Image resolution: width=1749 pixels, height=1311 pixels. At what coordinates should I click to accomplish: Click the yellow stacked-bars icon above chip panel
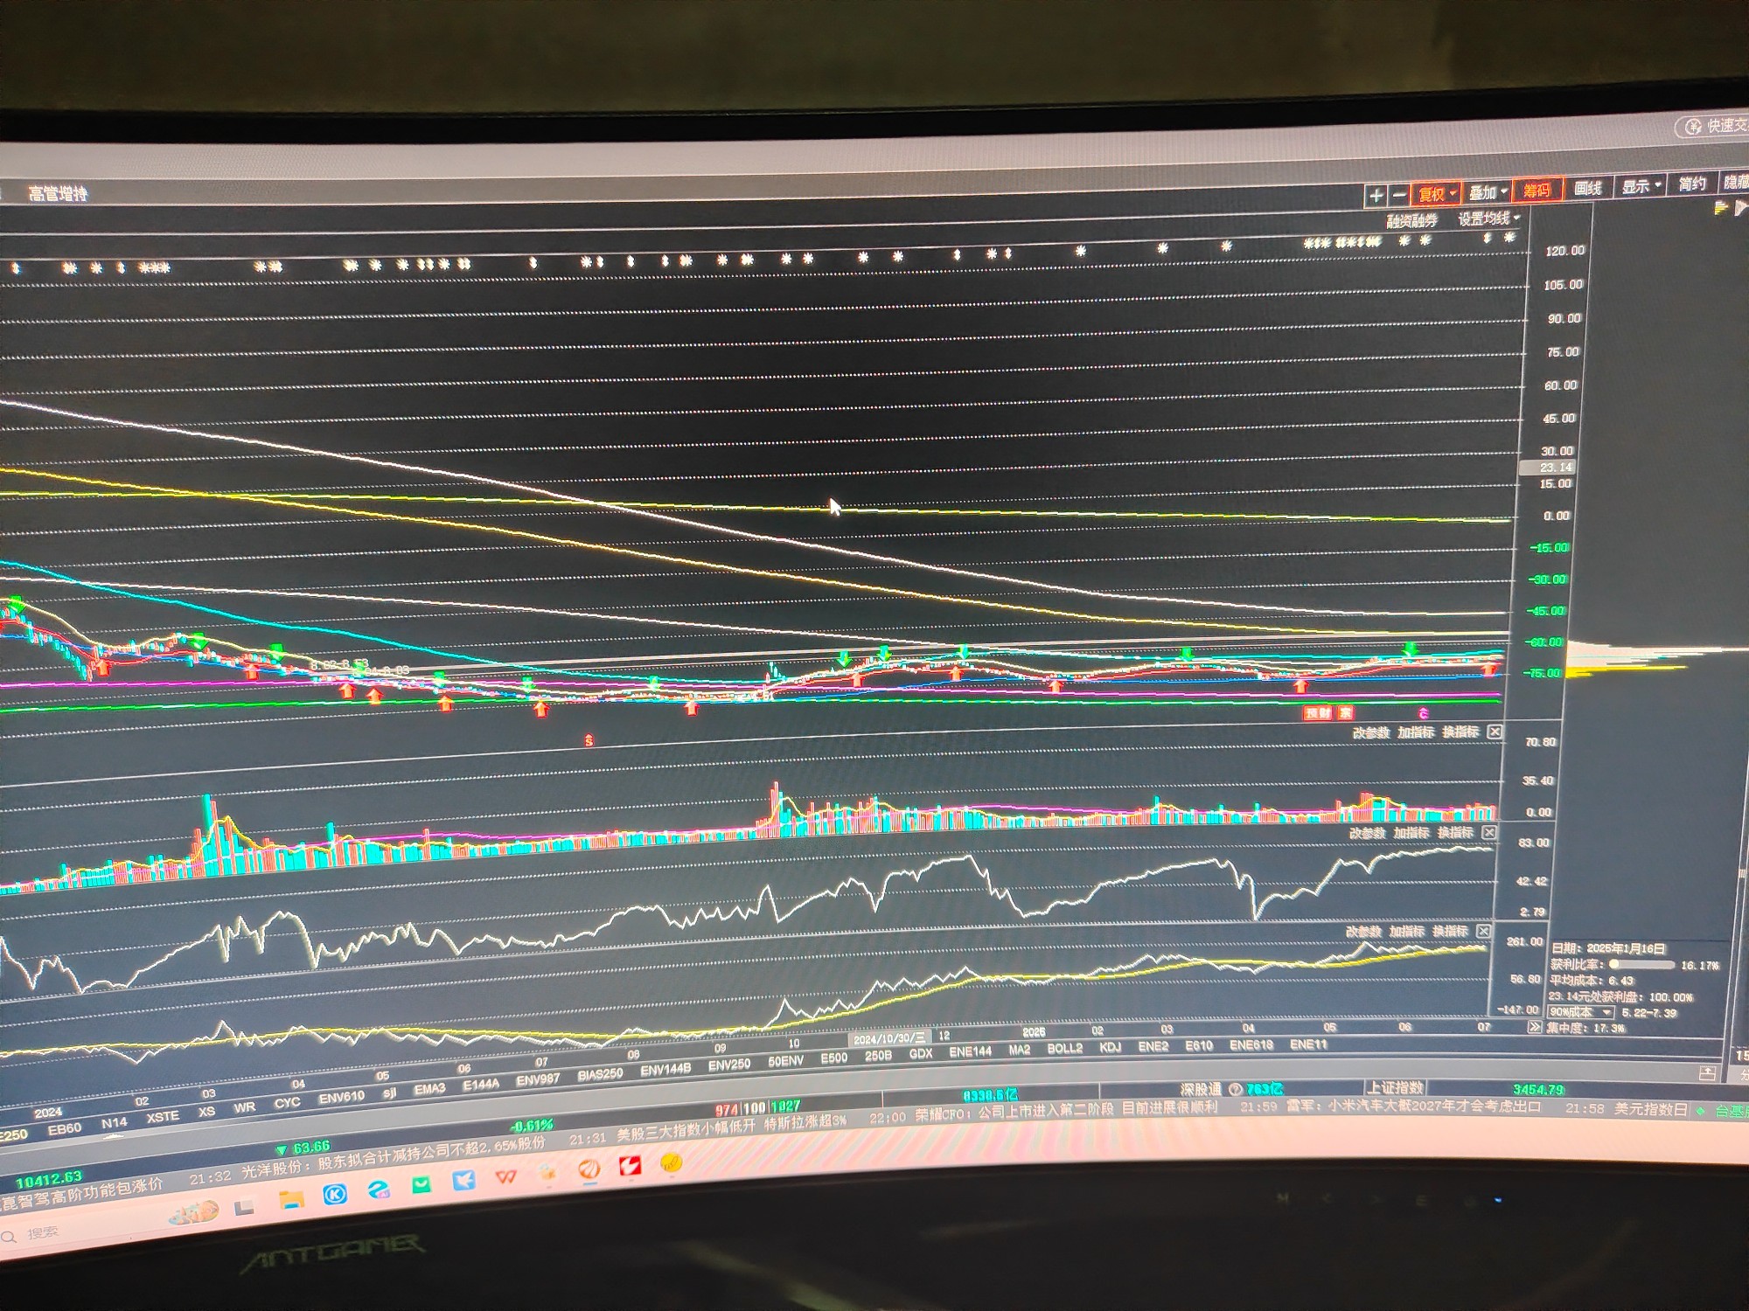coord(1721,208)
